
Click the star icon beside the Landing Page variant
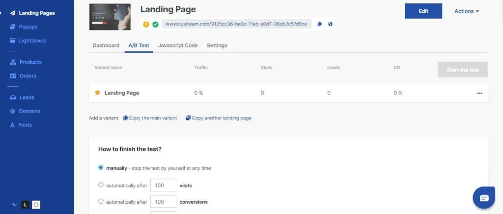97,93
